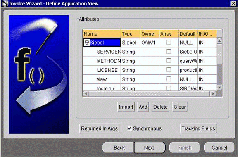Screen dimensions: 238x157
Task: Click the SiebelO default value cell
Action: (x=188, y=52)
